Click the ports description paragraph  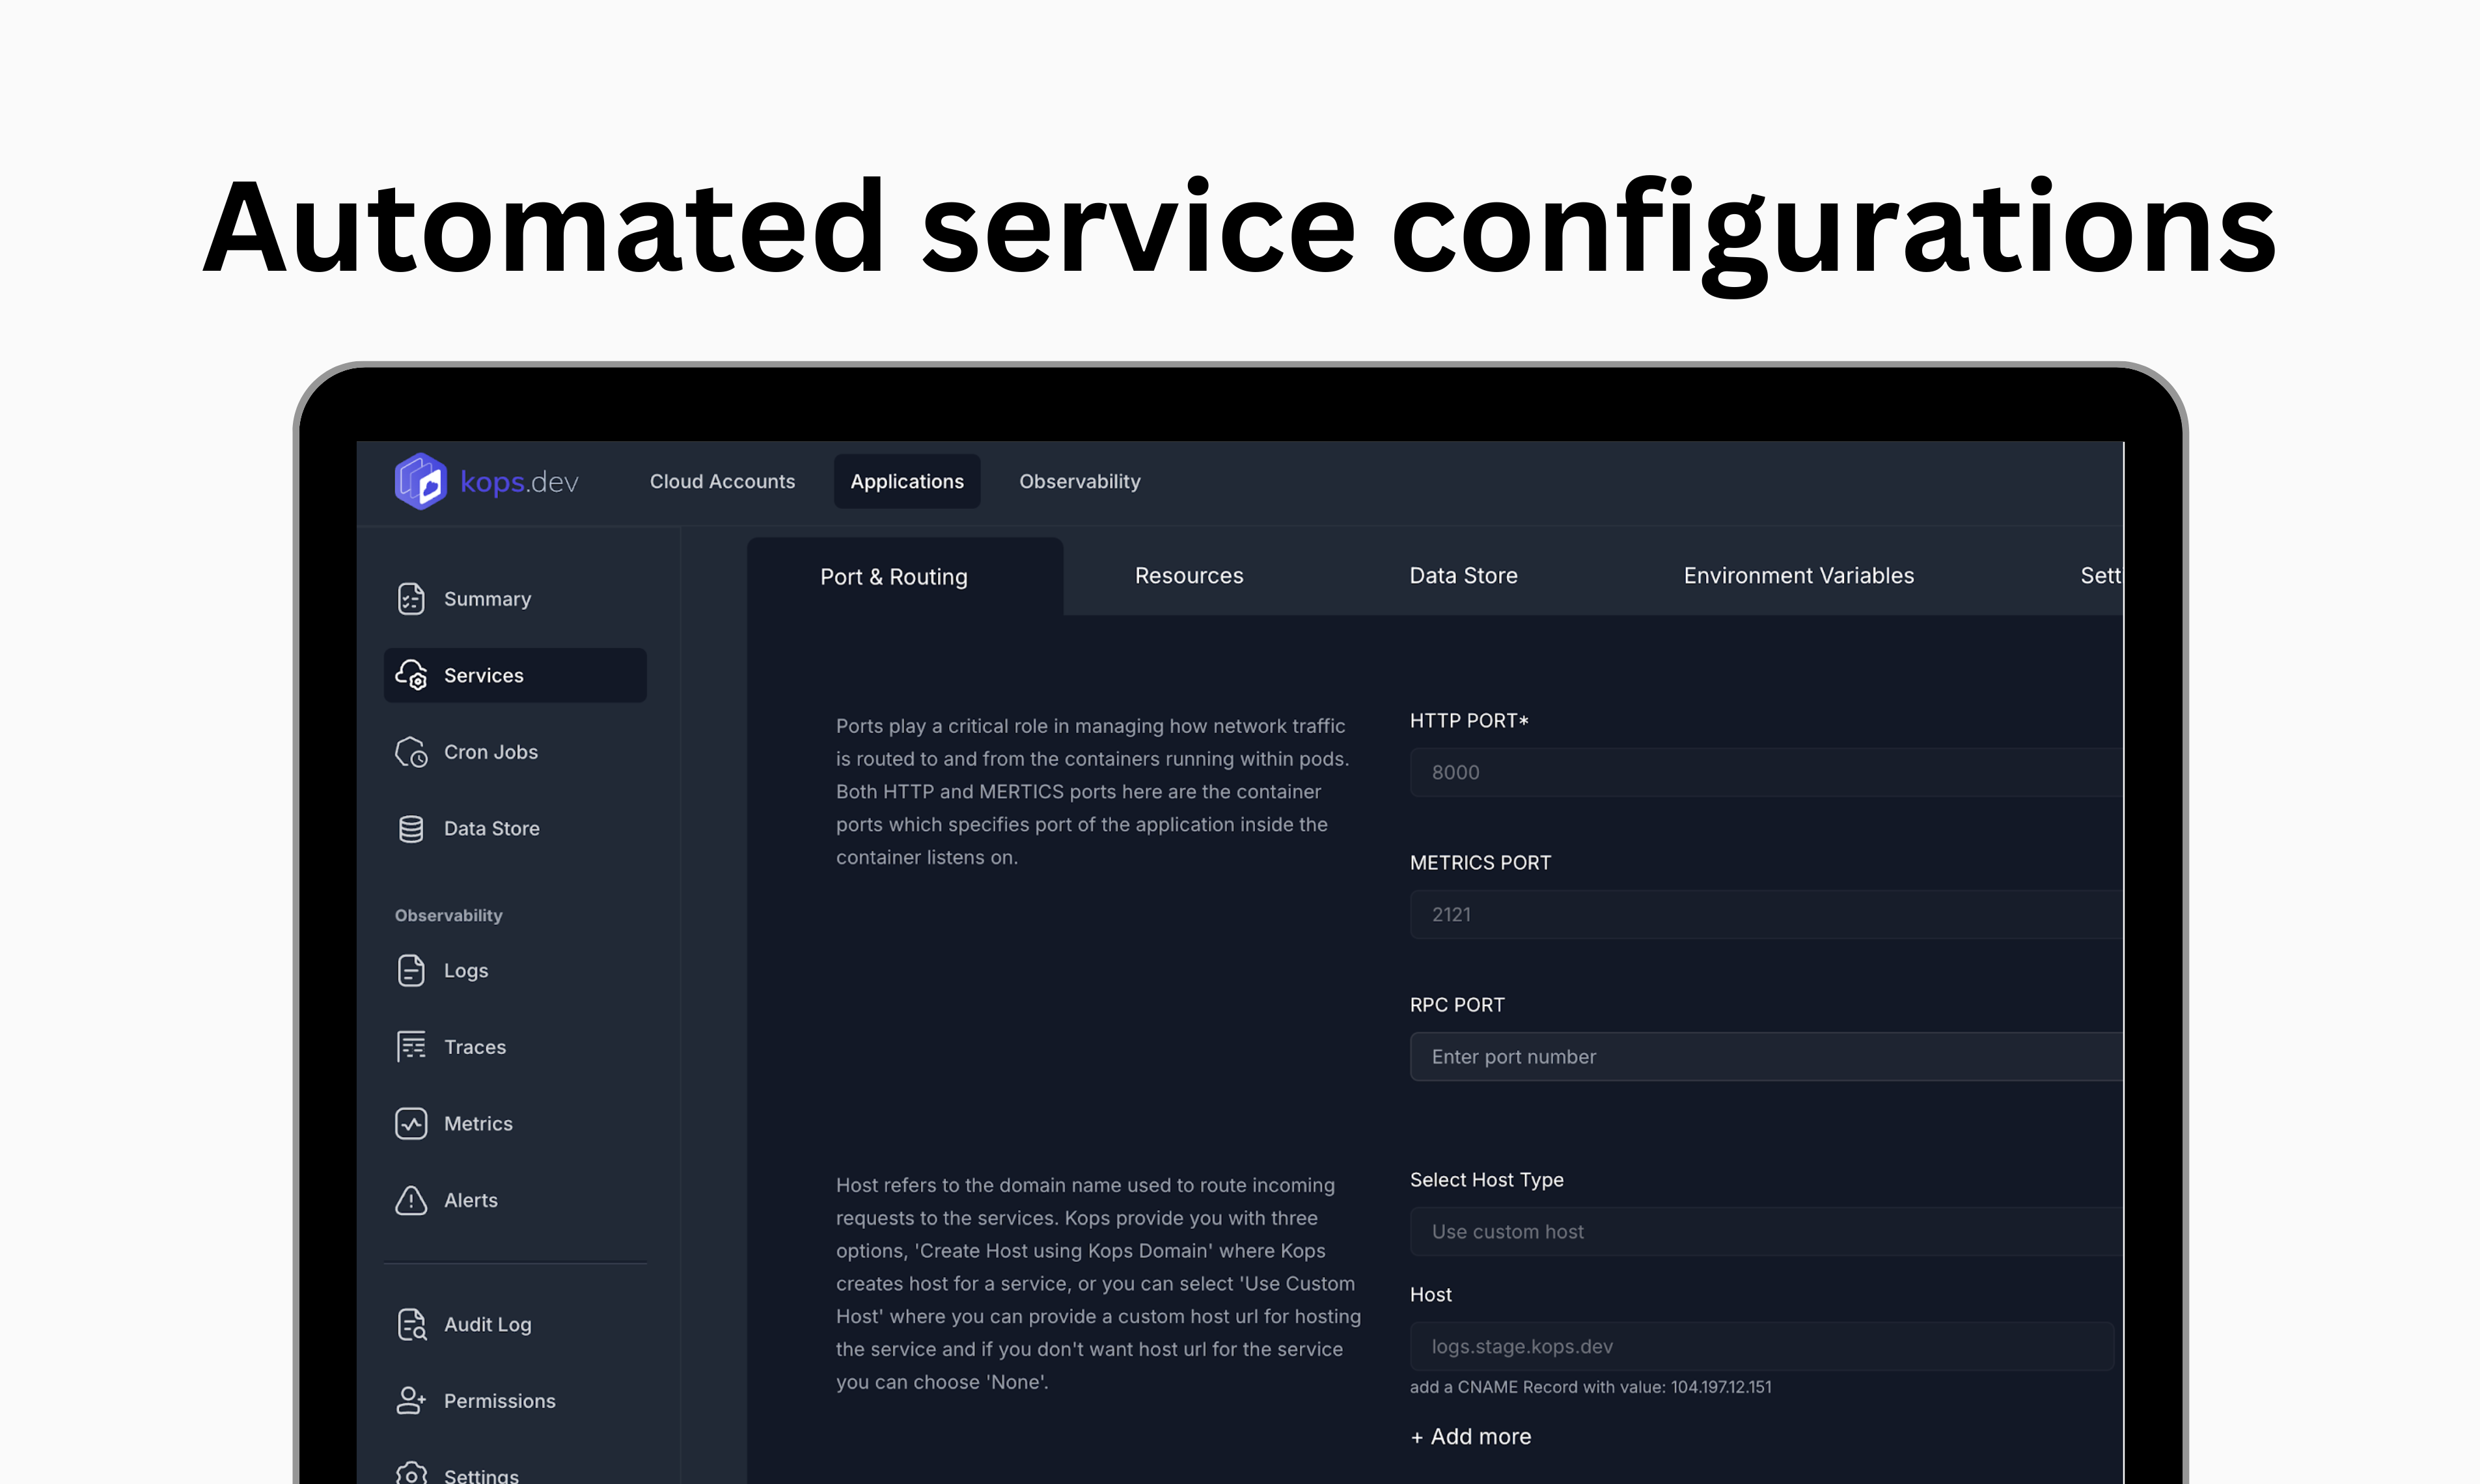pyautogui.click(x=1093, y=791)
